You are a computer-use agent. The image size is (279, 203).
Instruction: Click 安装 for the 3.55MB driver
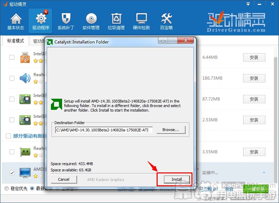point(254,152)
